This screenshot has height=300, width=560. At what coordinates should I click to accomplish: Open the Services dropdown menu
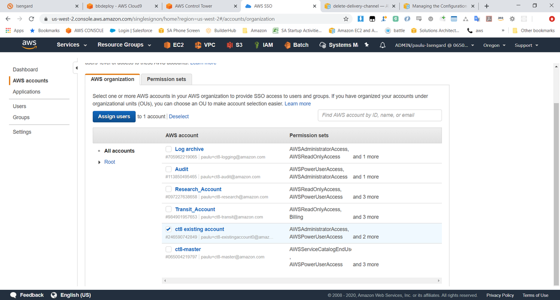(72, 45)
